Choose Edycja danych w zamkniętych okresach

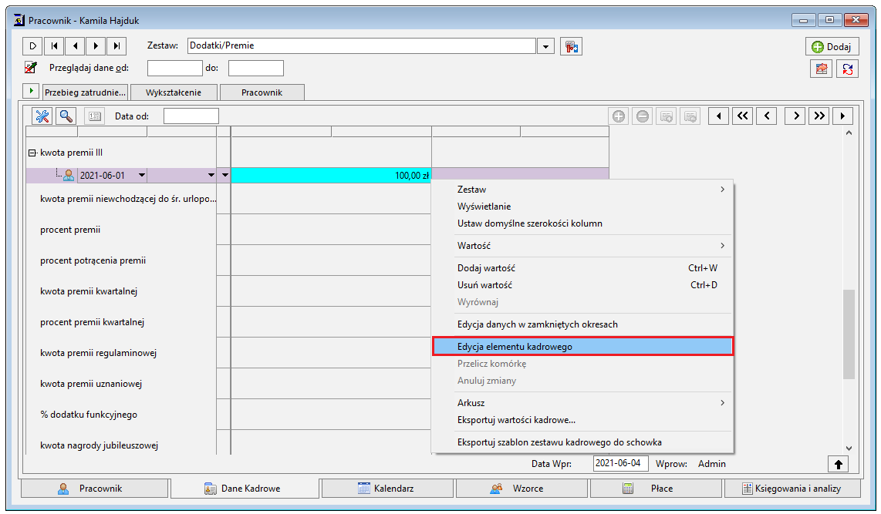582,324
